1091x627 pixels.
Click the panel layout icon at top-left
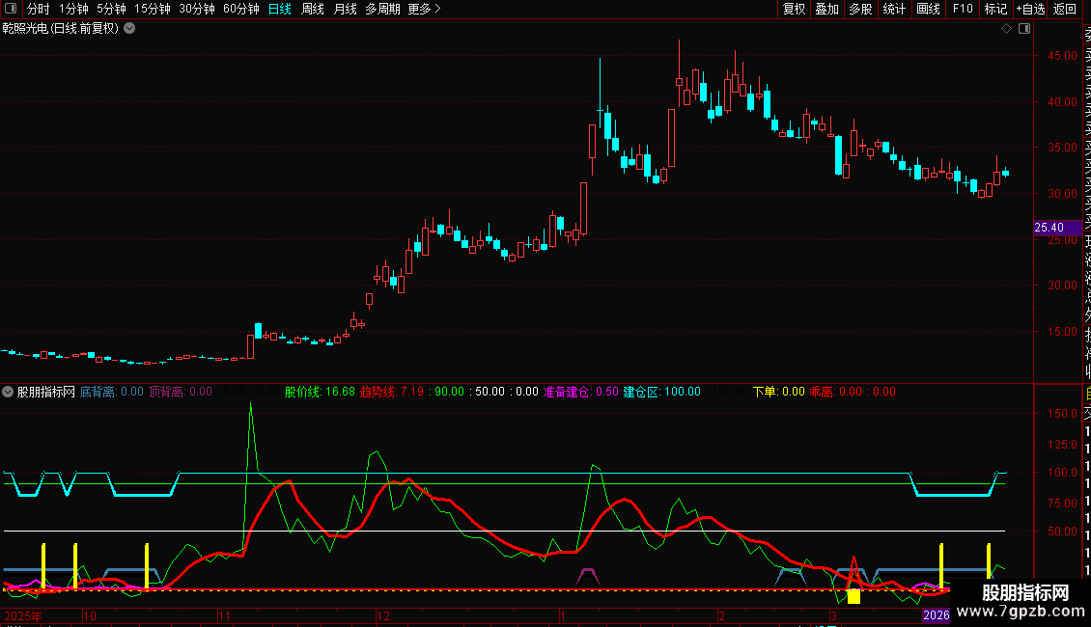coord(11,9)
